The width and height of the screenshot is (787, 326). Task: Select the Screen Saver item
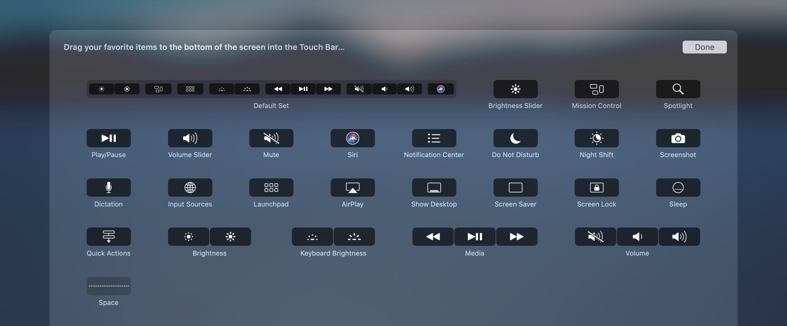pyautogui.click(x=516, y=188)
